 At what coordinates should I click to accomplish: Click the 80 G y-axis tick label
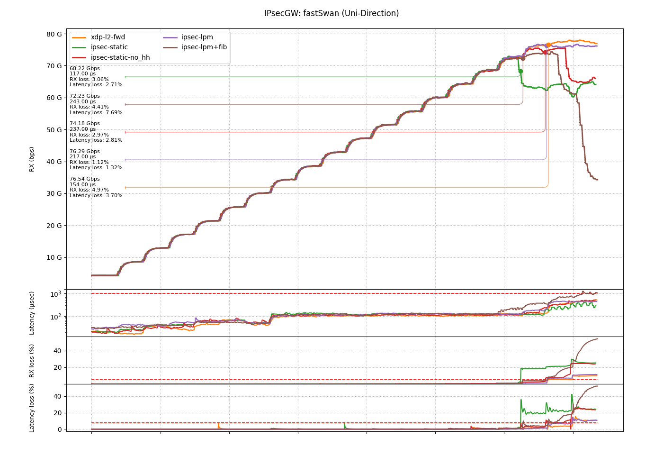coord(54,34)
